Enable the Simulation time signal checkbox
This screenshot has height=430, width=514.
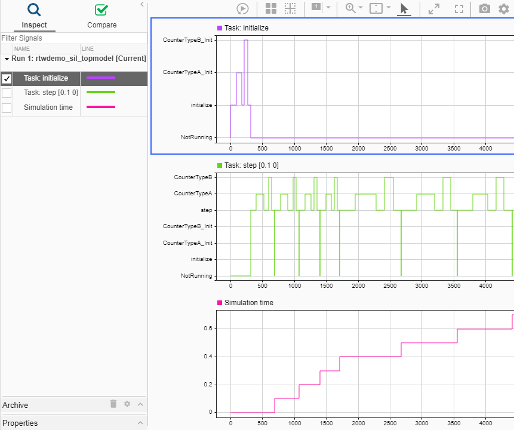click(x=7, y=107)
